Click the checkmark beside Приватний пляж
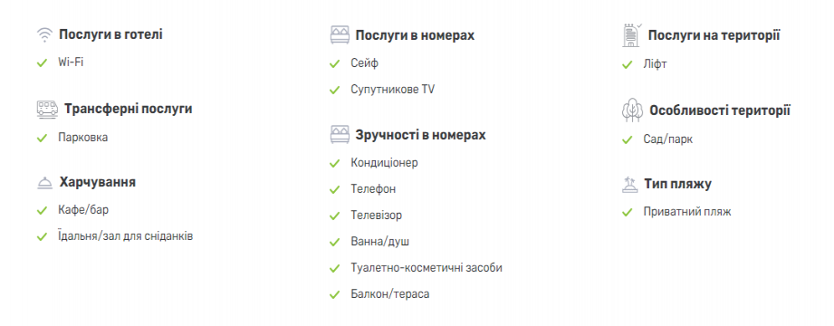This screenshot has width=834, height=326. click(x=628, y=212)
